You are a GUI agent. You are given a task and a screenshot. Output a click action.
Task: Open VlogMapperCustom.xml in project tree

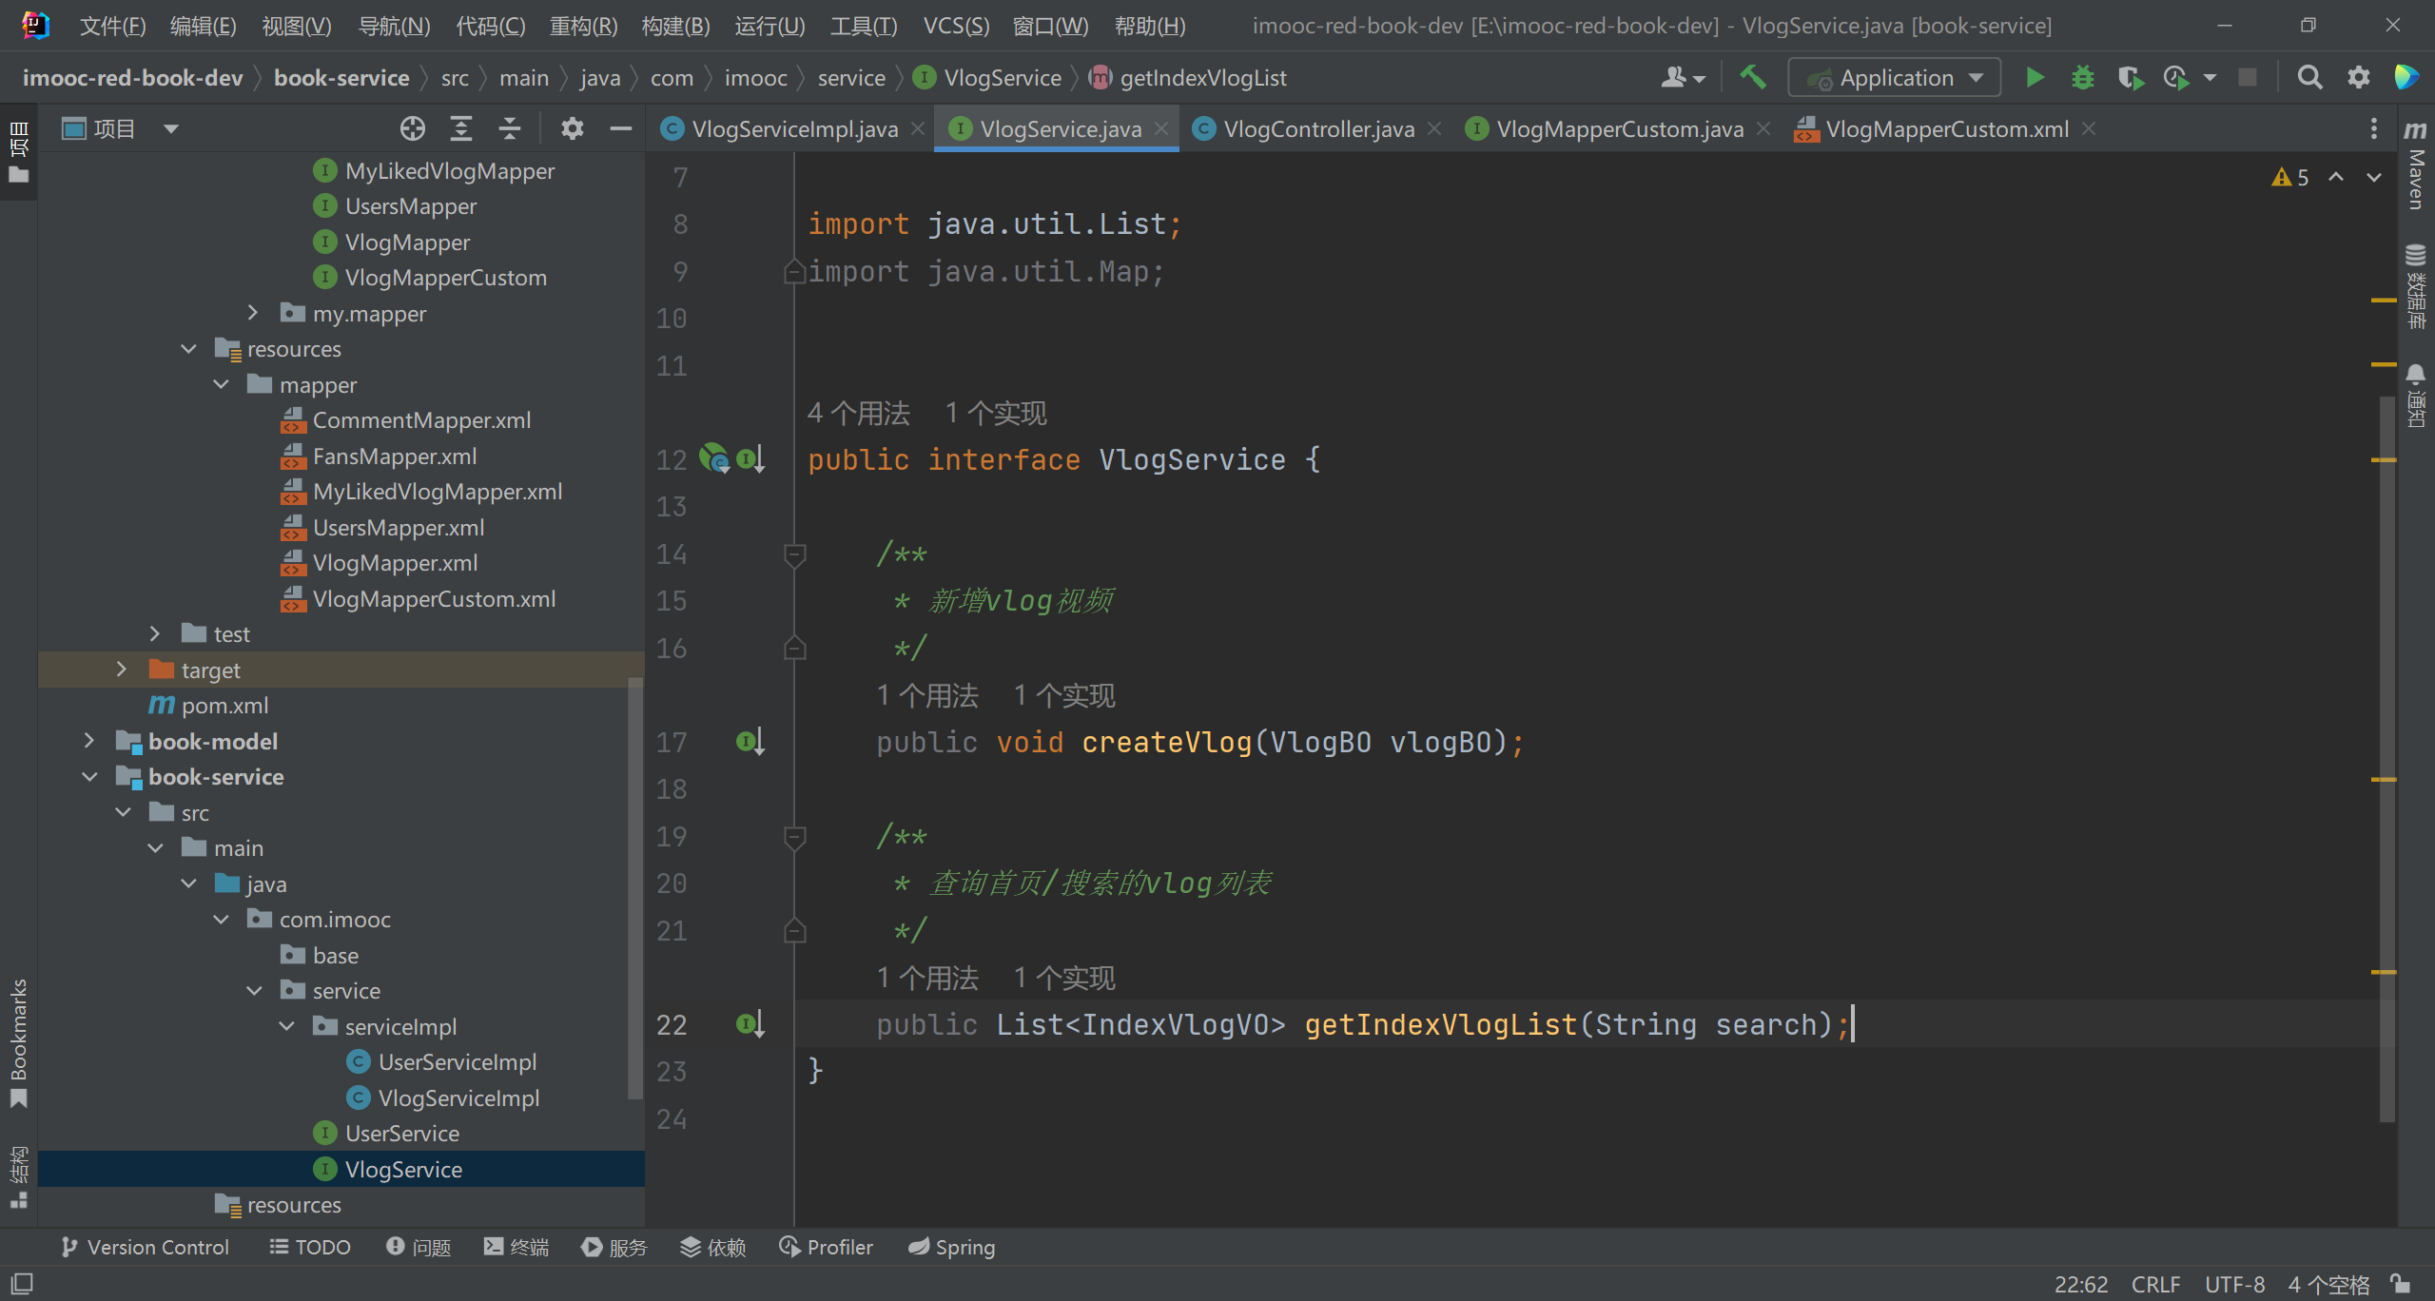(x=434, y=599)
